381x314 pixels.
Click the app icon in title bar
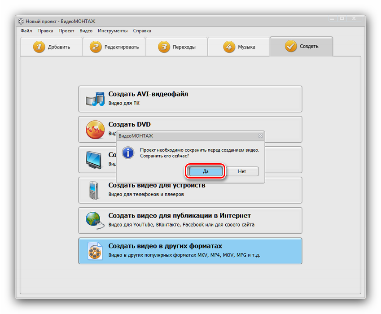(x=21, y=22)
